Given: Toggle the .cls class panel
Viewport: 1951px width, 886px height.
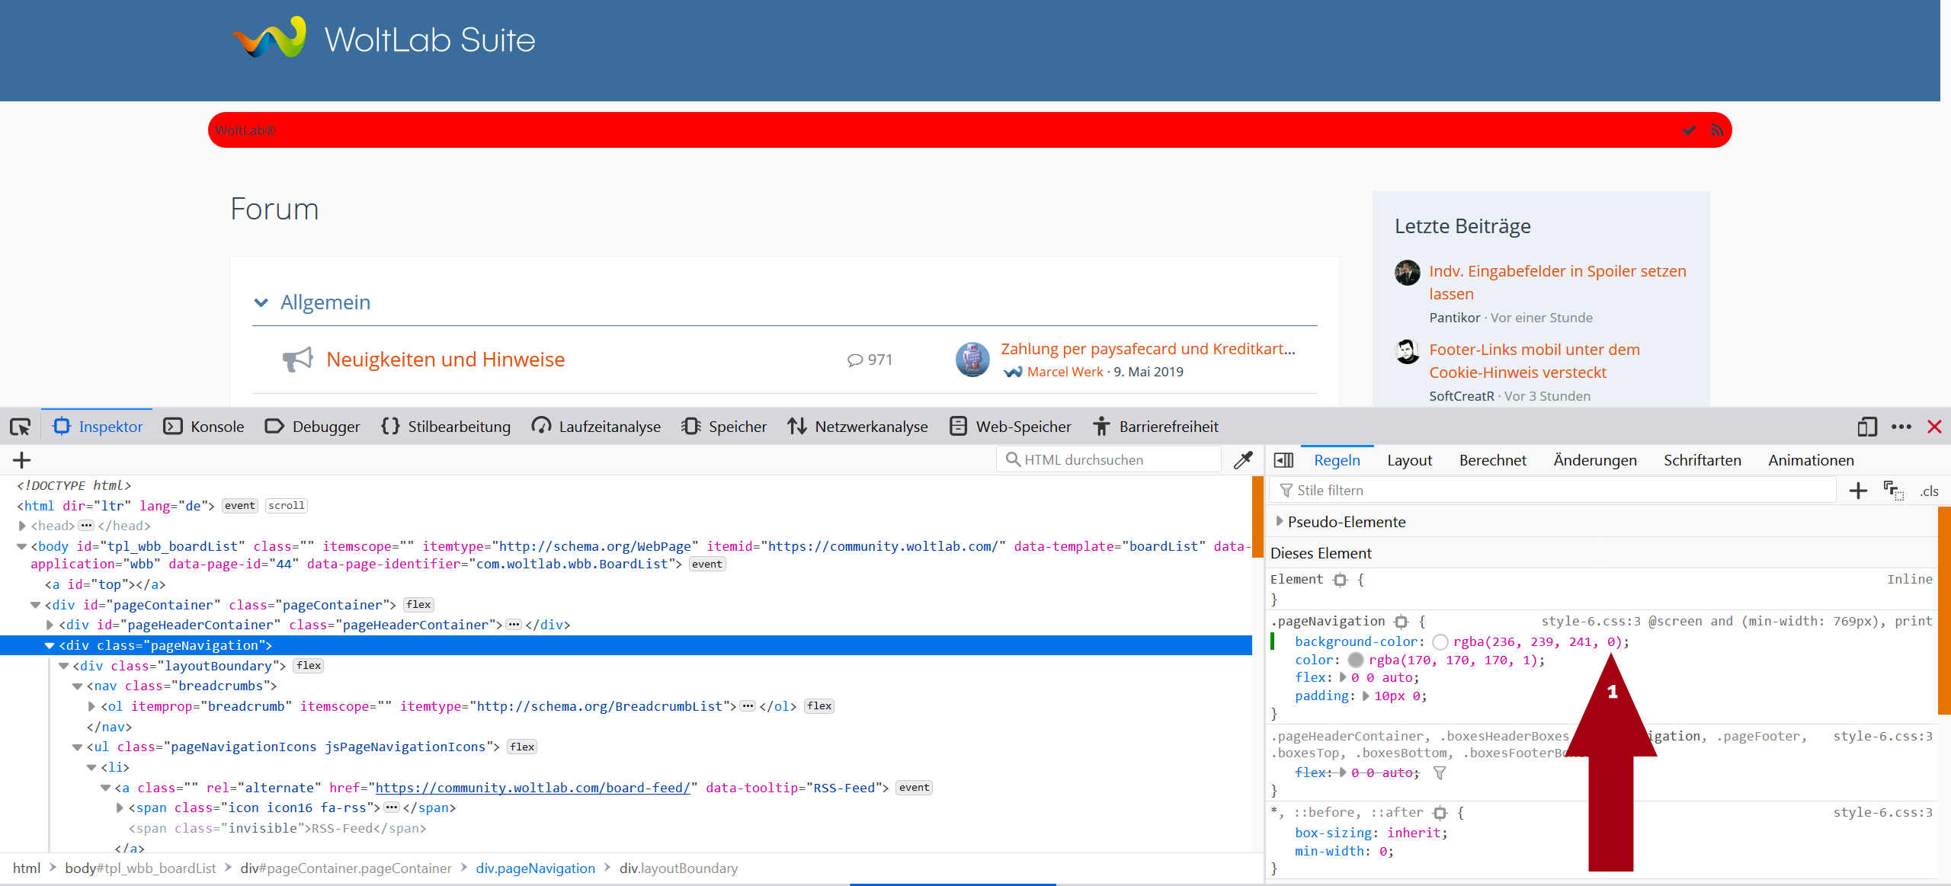Looking at the screenshot, I should click(1929, 491).
